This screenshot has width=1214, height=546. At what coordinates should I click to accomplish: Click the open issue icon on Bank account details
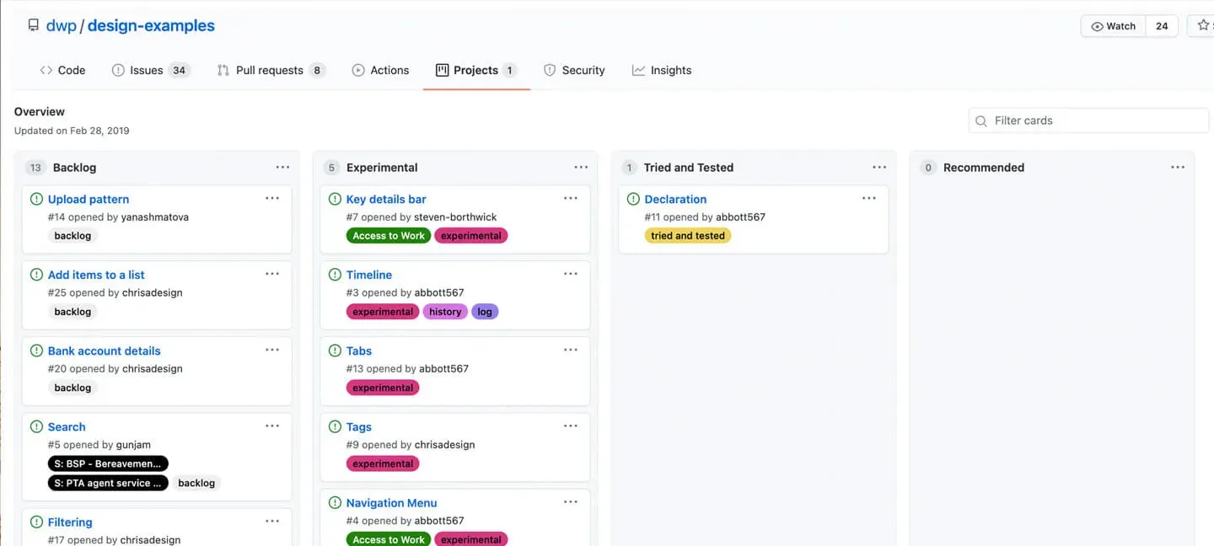tap(36, 351)
